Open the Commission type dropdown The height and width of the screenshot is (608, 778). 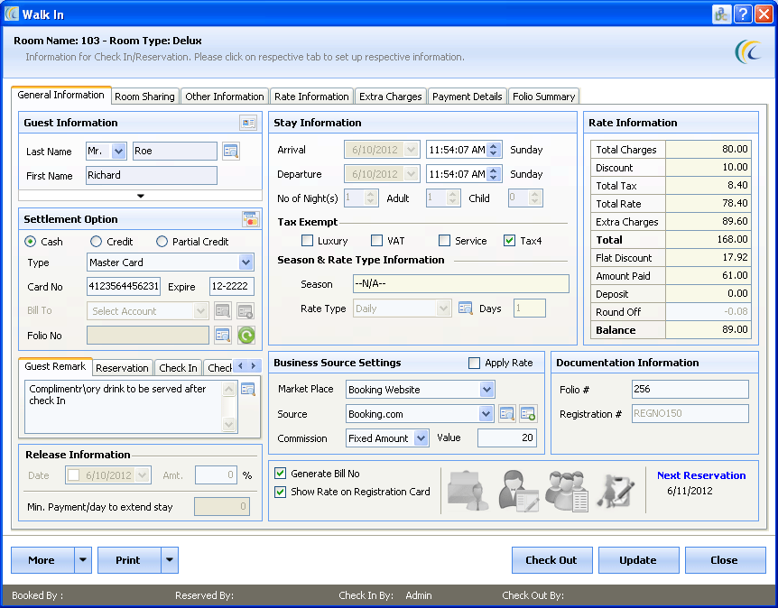421,438
